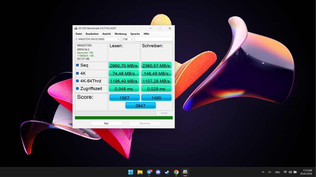
Task: Open the Hilfe menu
Action: 146,34
